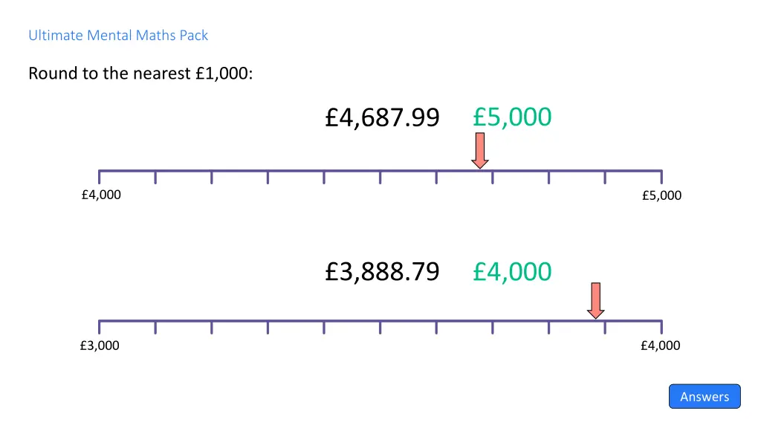Select the green £5,000 answer text
The height and width of the screenshot is (428, 761).
512,117
